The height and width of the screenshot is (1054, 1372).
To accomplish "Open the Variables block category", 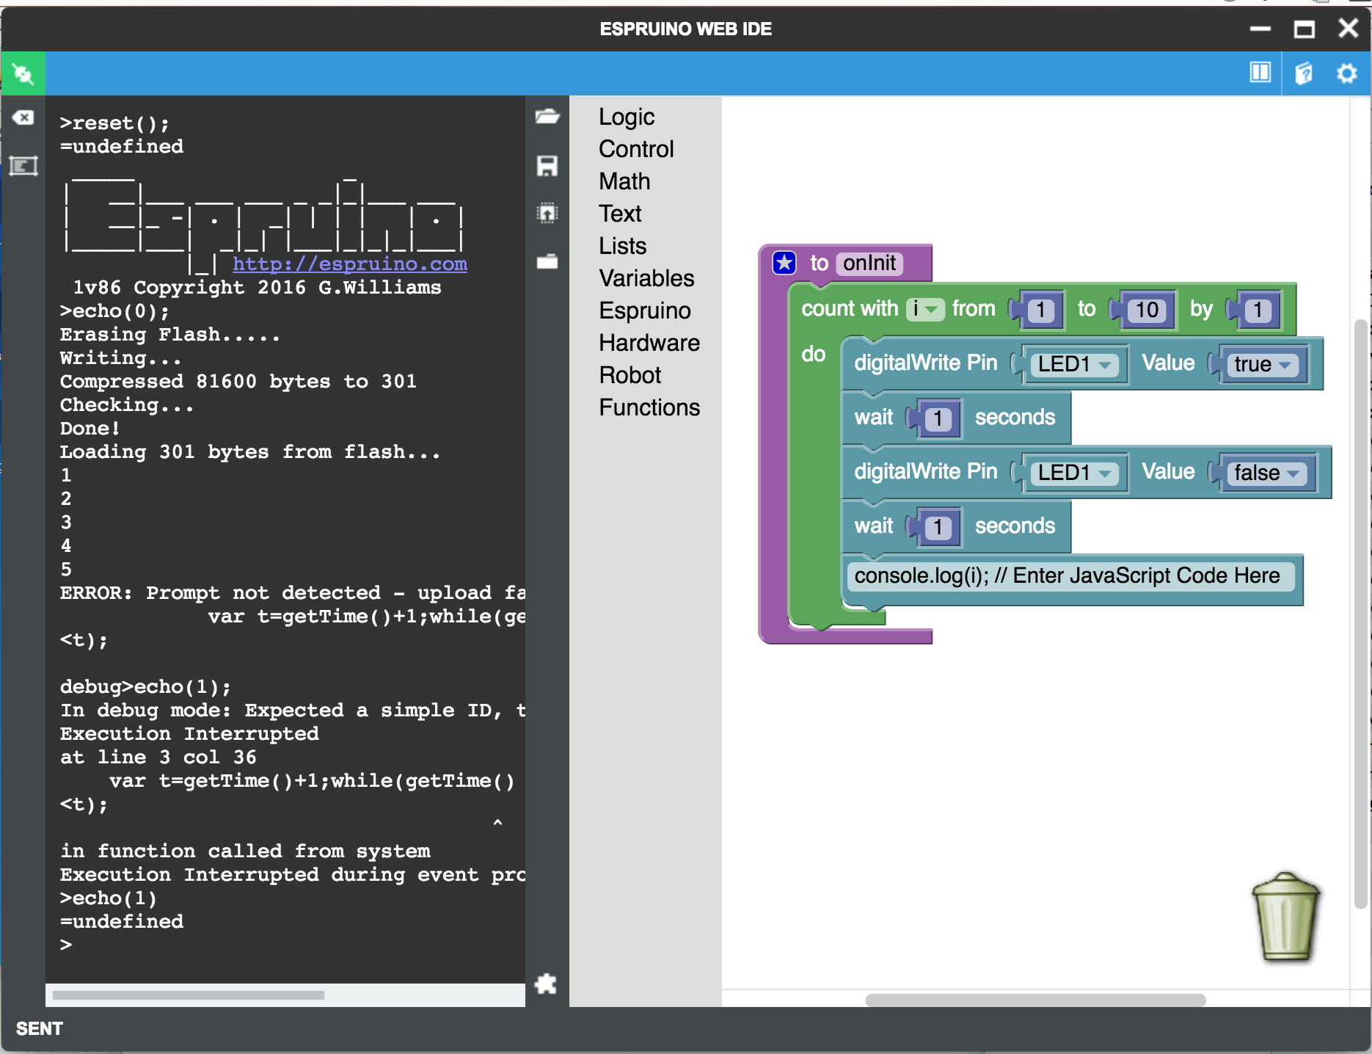I will pyautogui.click(x=646, y=278).
